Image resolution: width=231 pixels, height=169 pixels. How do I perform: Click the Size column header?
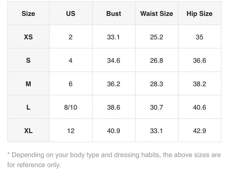coord(28,14)
